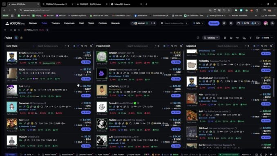The image size is (277, 156).
Task: Quick buy the Vortex token
Action: tap(176, 79)
